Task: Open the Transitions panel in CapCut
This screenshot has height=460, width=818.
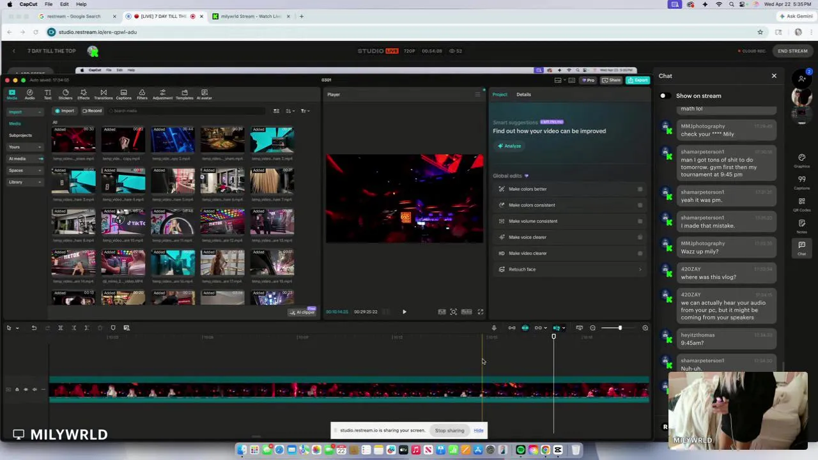Action: 104,95
